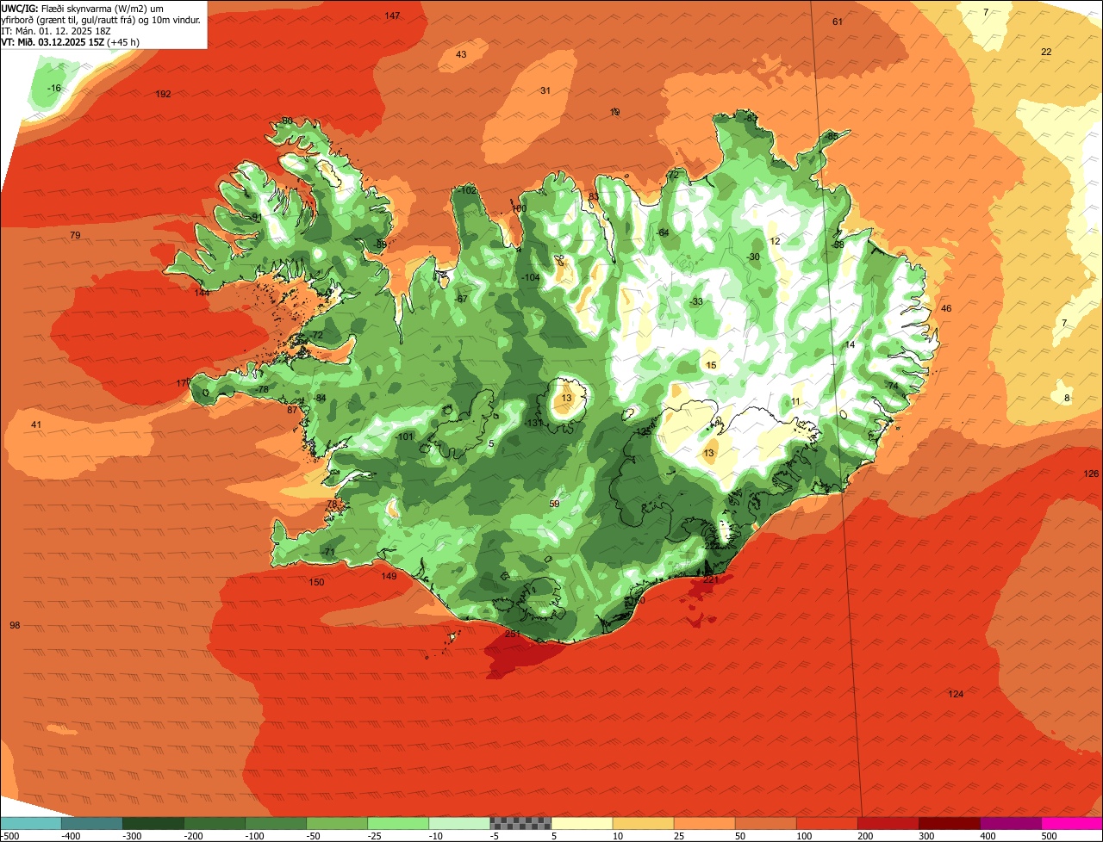
Task: Click the valid time 'VT: Mið. 03.12.2025 15Z (+45 h)'
Action: (71, 41)
